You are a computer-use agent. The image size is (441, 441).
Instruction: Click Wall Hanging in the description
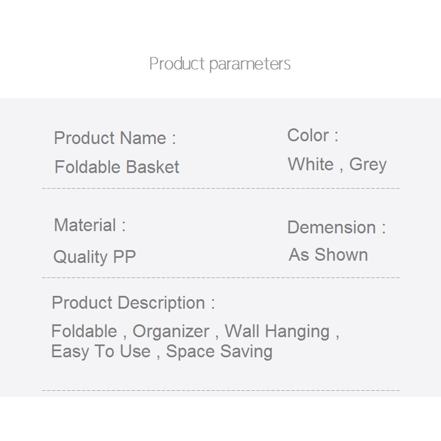coord(277,332)
